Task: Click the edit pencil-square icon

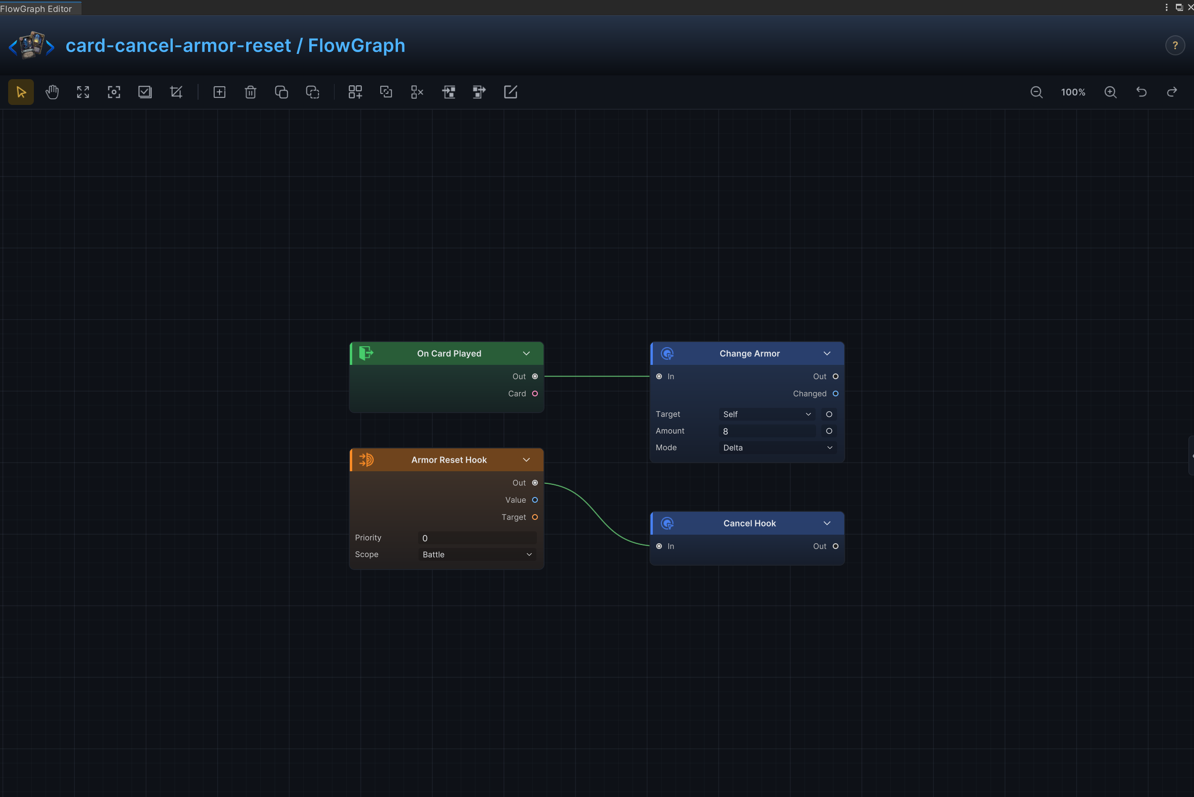Action: (510, 92)
